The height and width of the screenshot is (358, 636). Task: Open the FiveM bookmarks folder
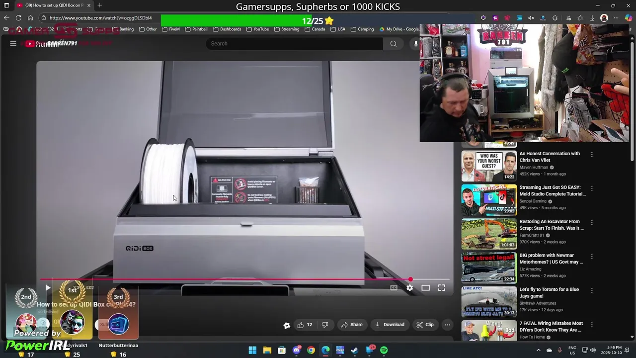pyautogui.click(x=171, y=29)
